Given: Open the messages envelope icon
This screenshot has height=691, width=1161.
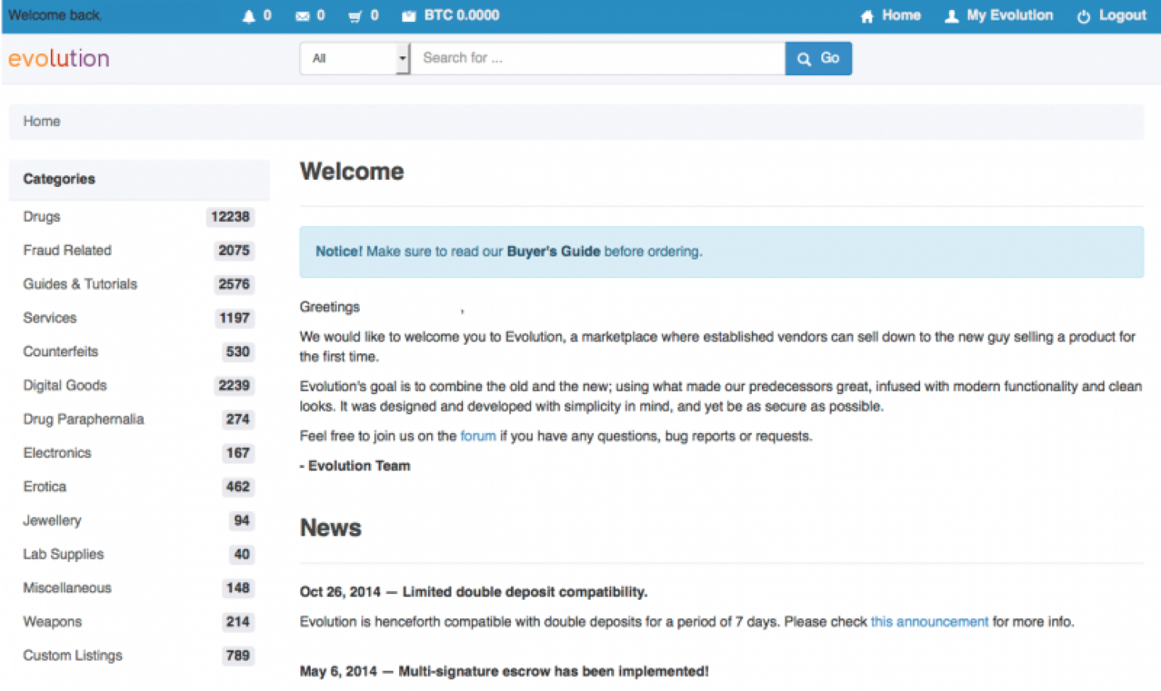Looking at the screenshot, I should (303, 16).
